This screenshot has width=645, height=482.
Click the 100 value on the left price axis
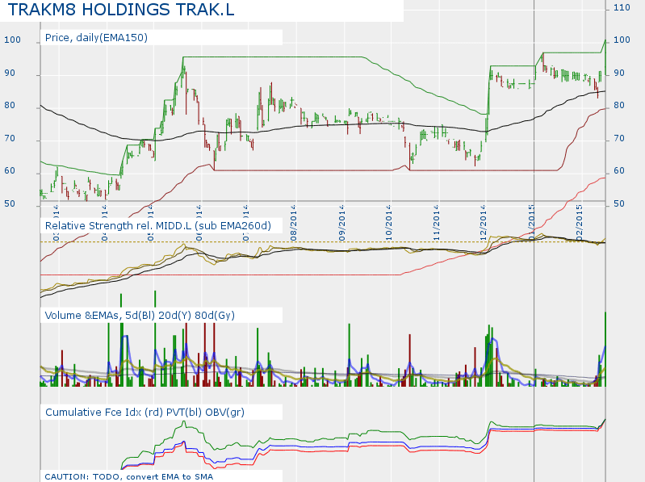[x=12, y=40]
